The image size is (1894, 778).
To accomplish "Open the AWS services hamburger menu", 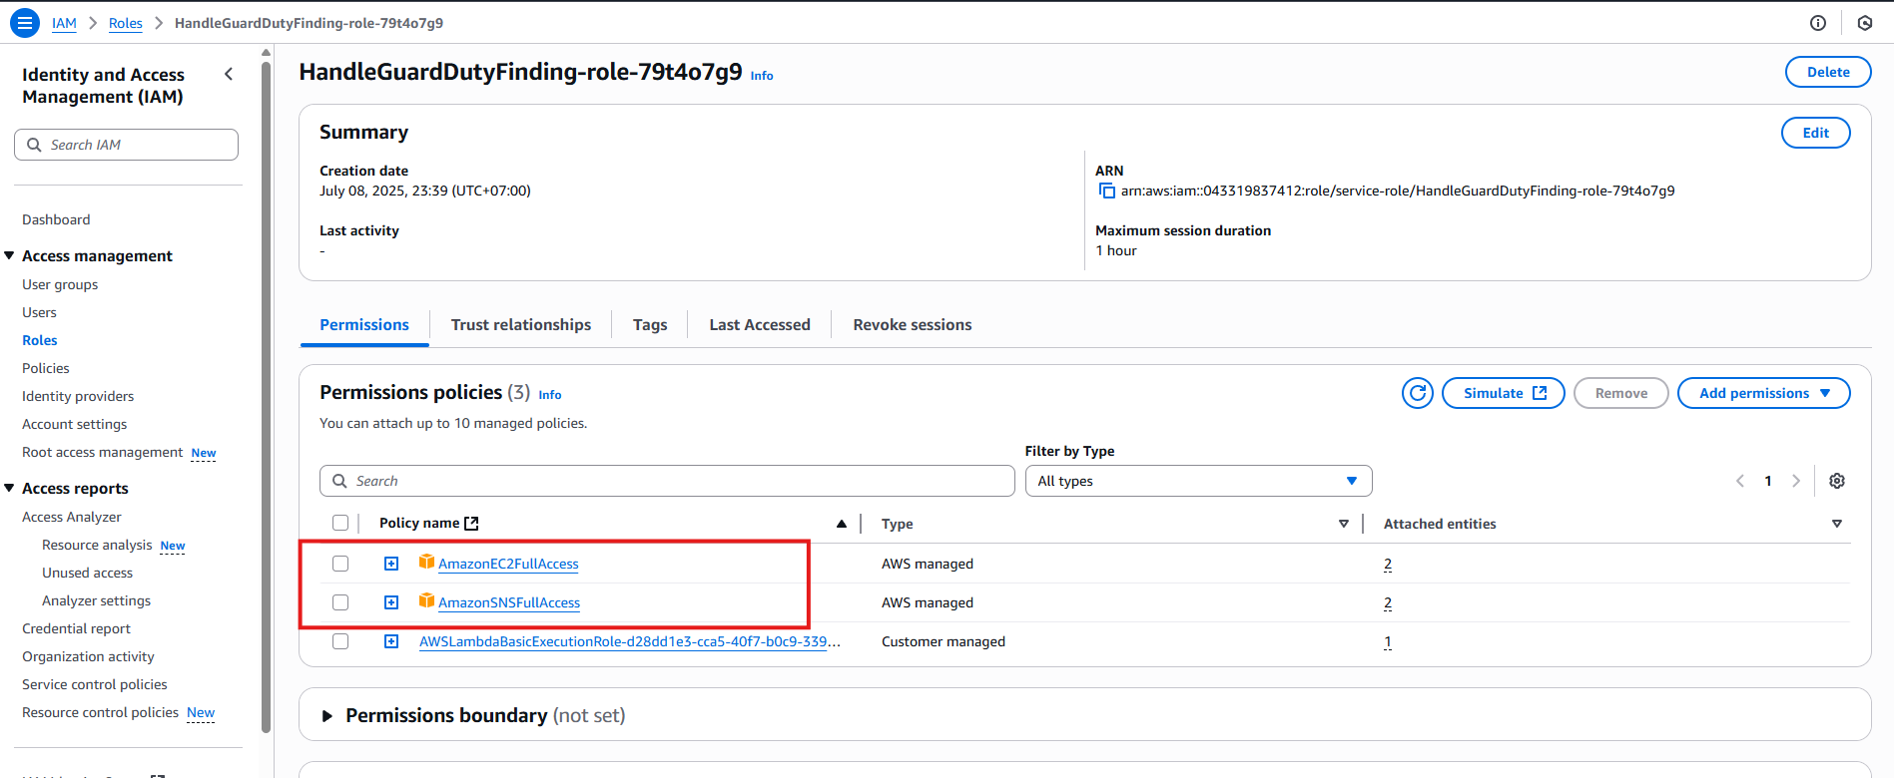I will 25,23.
